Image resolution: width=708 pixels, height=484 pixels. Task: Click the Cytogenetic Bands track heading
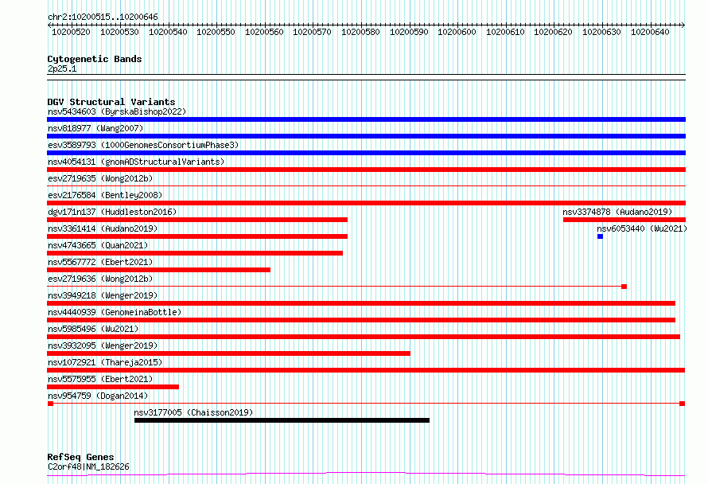click(x=95, y=59)
